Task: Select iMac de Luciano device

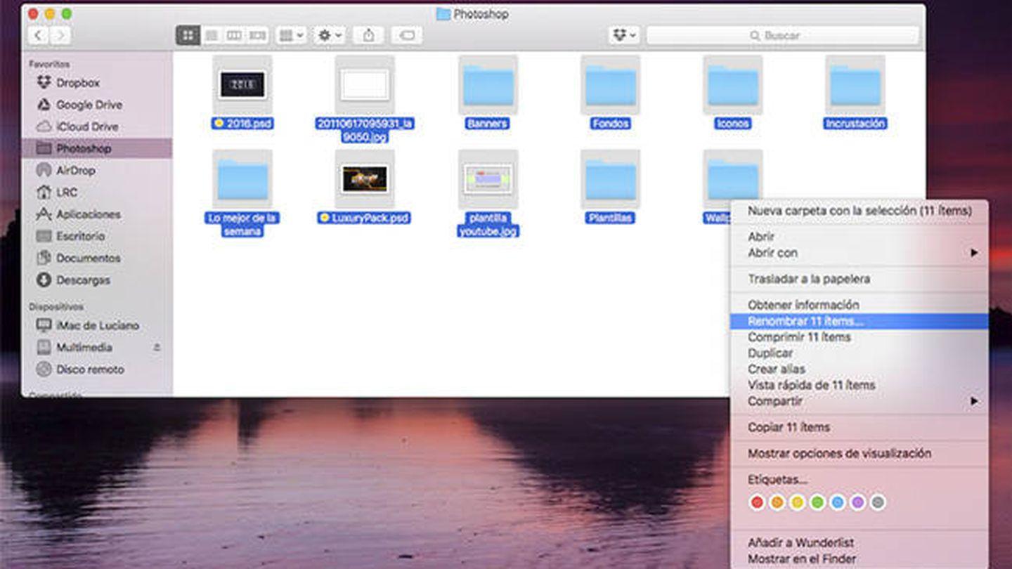Action: (x=97, y=325)
